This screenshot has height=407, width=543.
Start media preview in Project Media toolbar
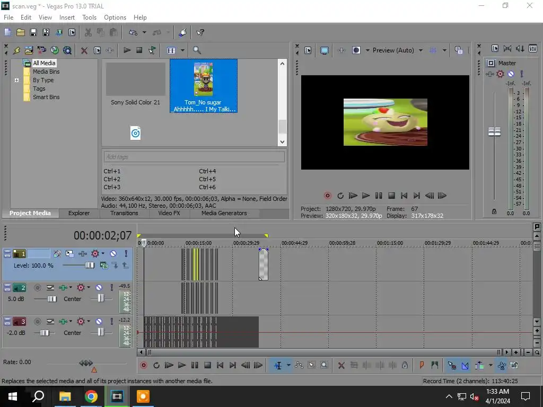click(x=127, y=50)
